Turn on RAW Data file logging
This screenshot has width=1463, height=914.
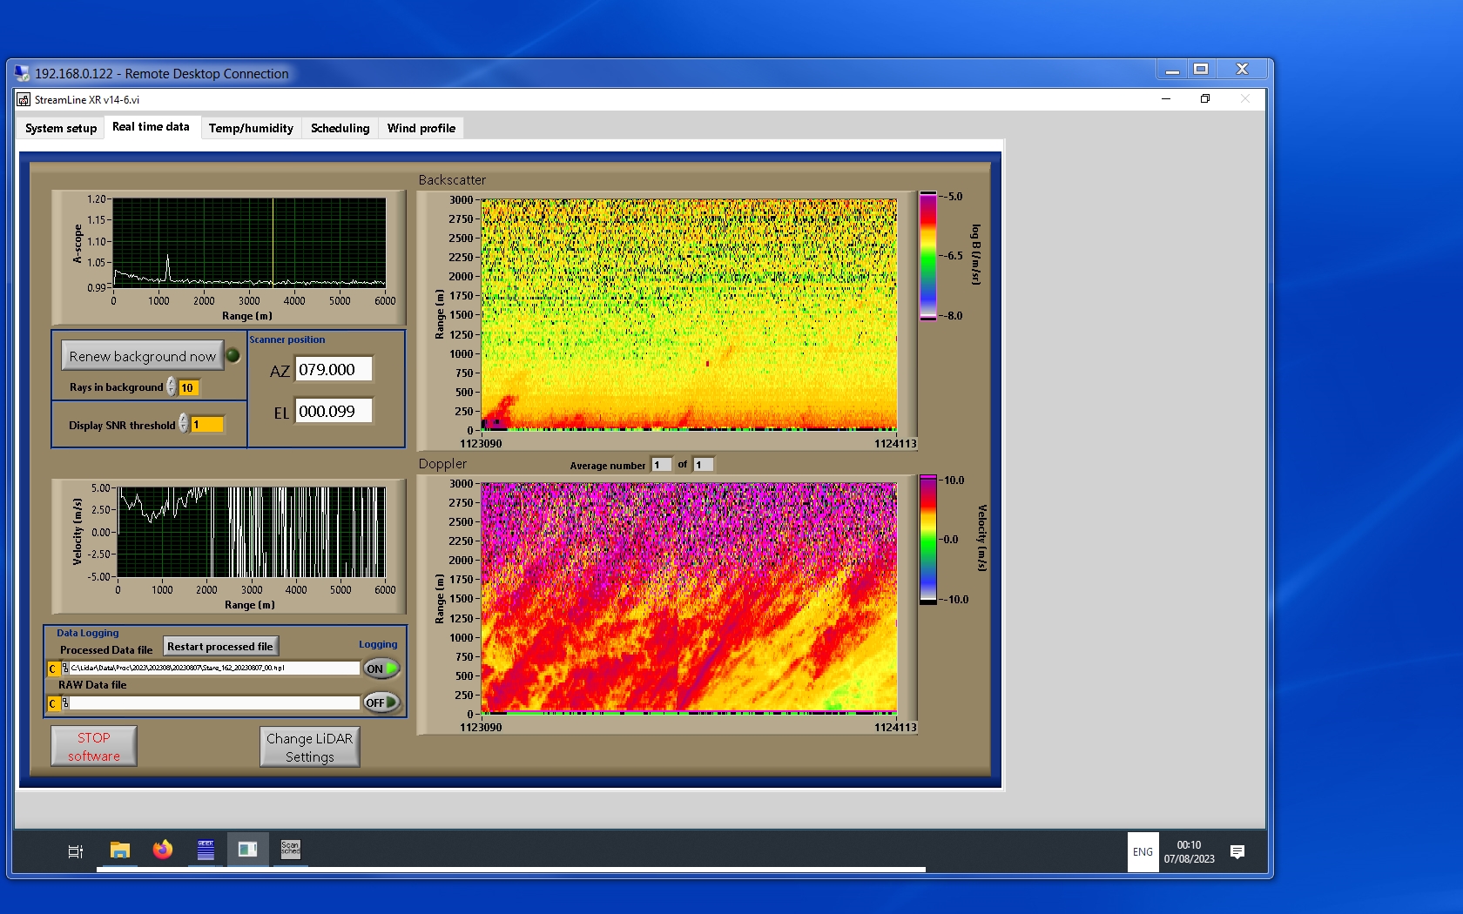point(381,702)
